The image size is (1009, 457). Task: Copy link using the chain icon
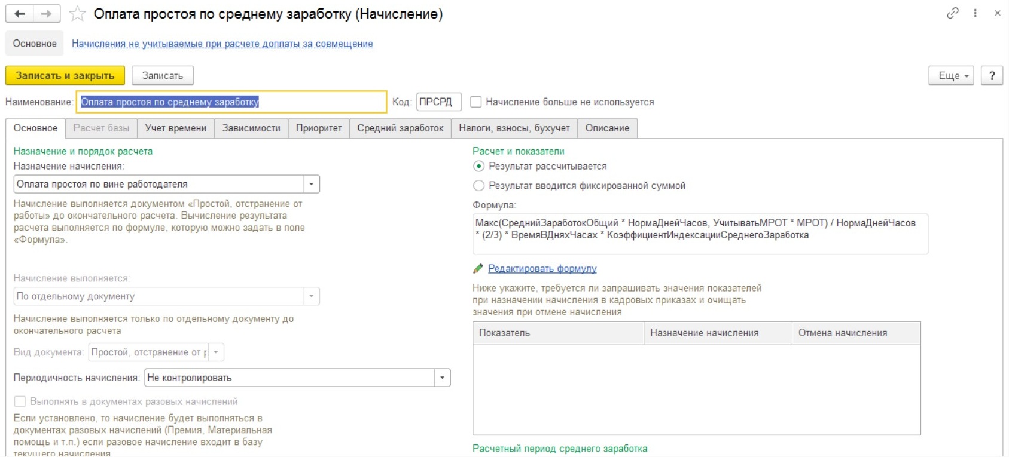(x=953, y=13)
